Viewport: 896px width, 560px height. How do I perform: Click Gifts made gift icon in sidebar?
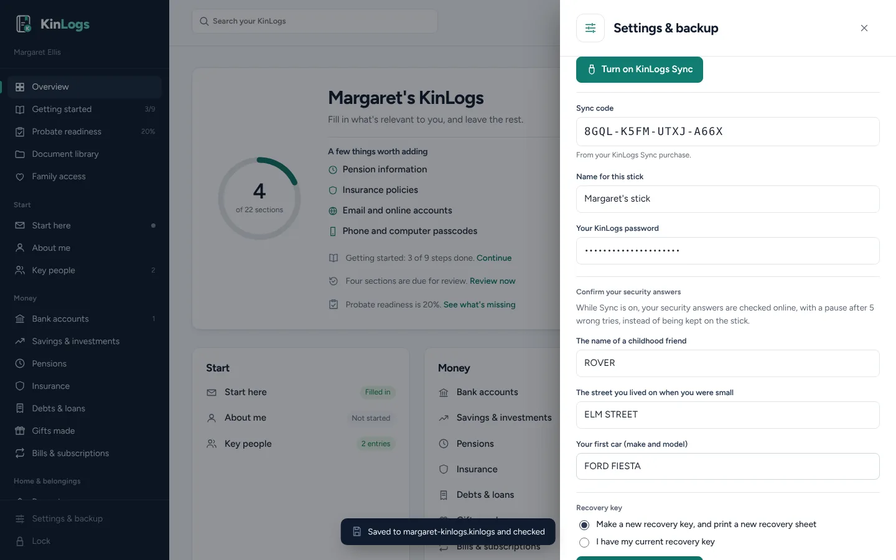(x=20, y=431)
